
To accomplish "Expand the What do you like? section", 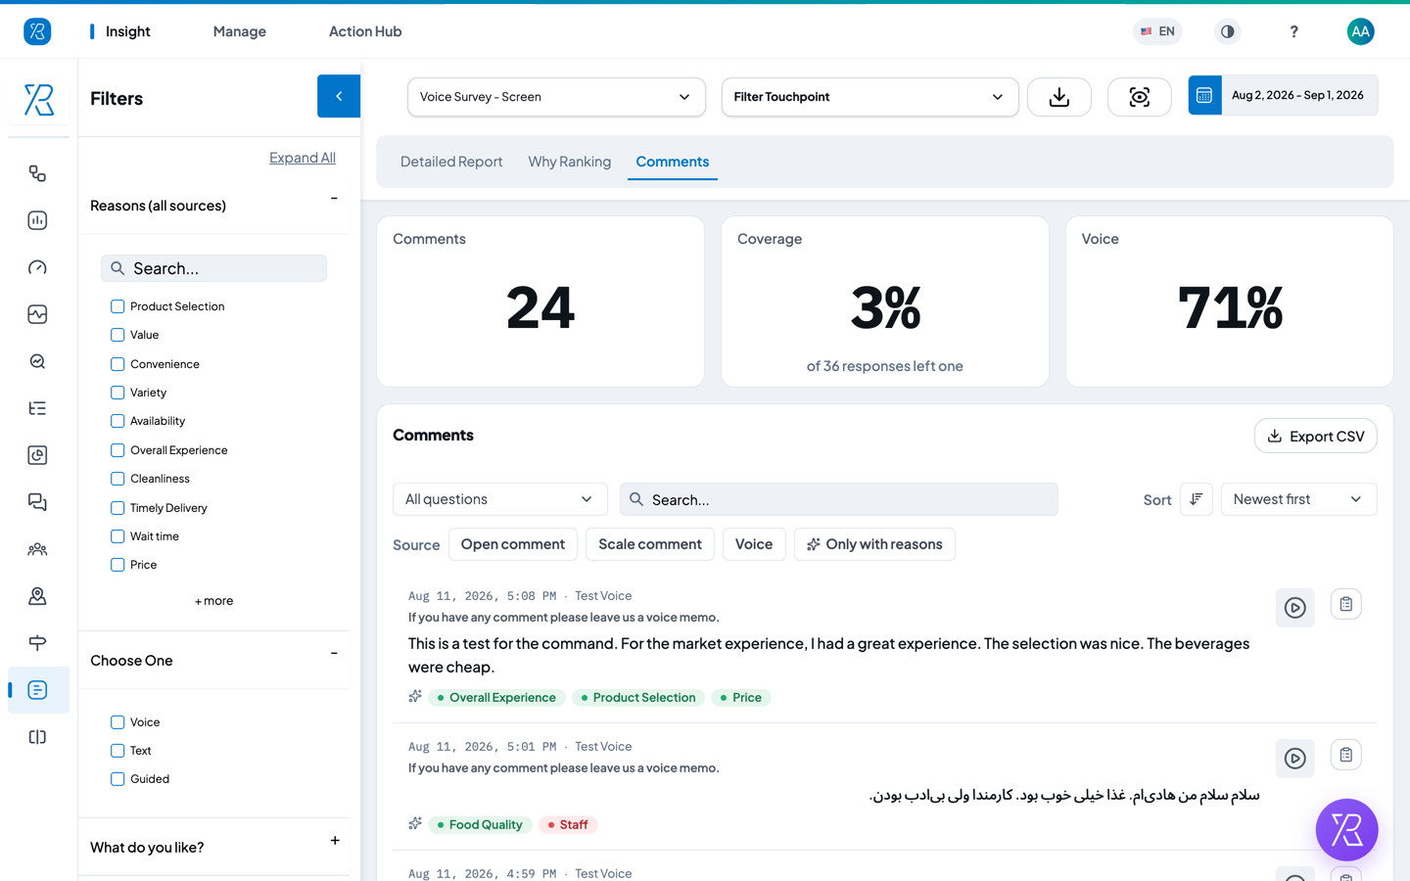I will 335,841.
